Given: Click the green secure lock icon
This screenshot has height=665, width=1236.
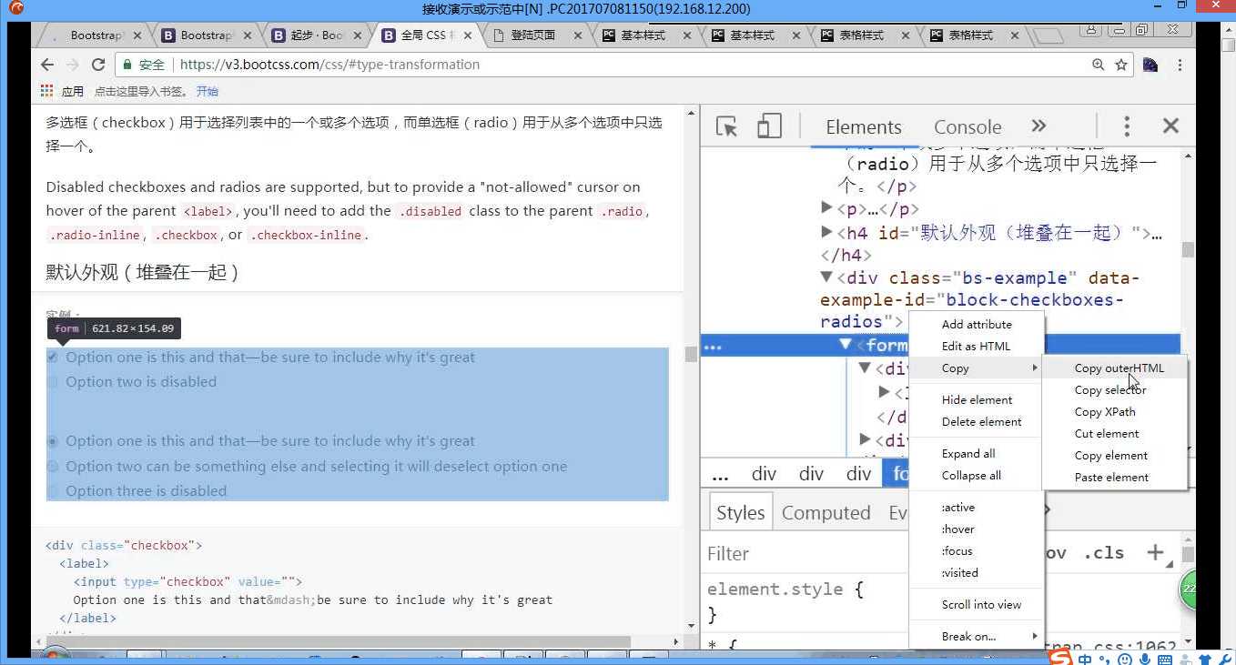Looking at the screenshot, I should tap(127, 65).
